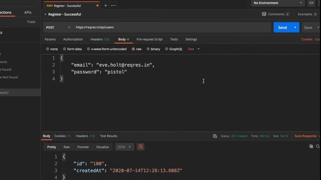Open the POST method dropdown
Screen dimensions: 321x180
(x=58, y=27)
